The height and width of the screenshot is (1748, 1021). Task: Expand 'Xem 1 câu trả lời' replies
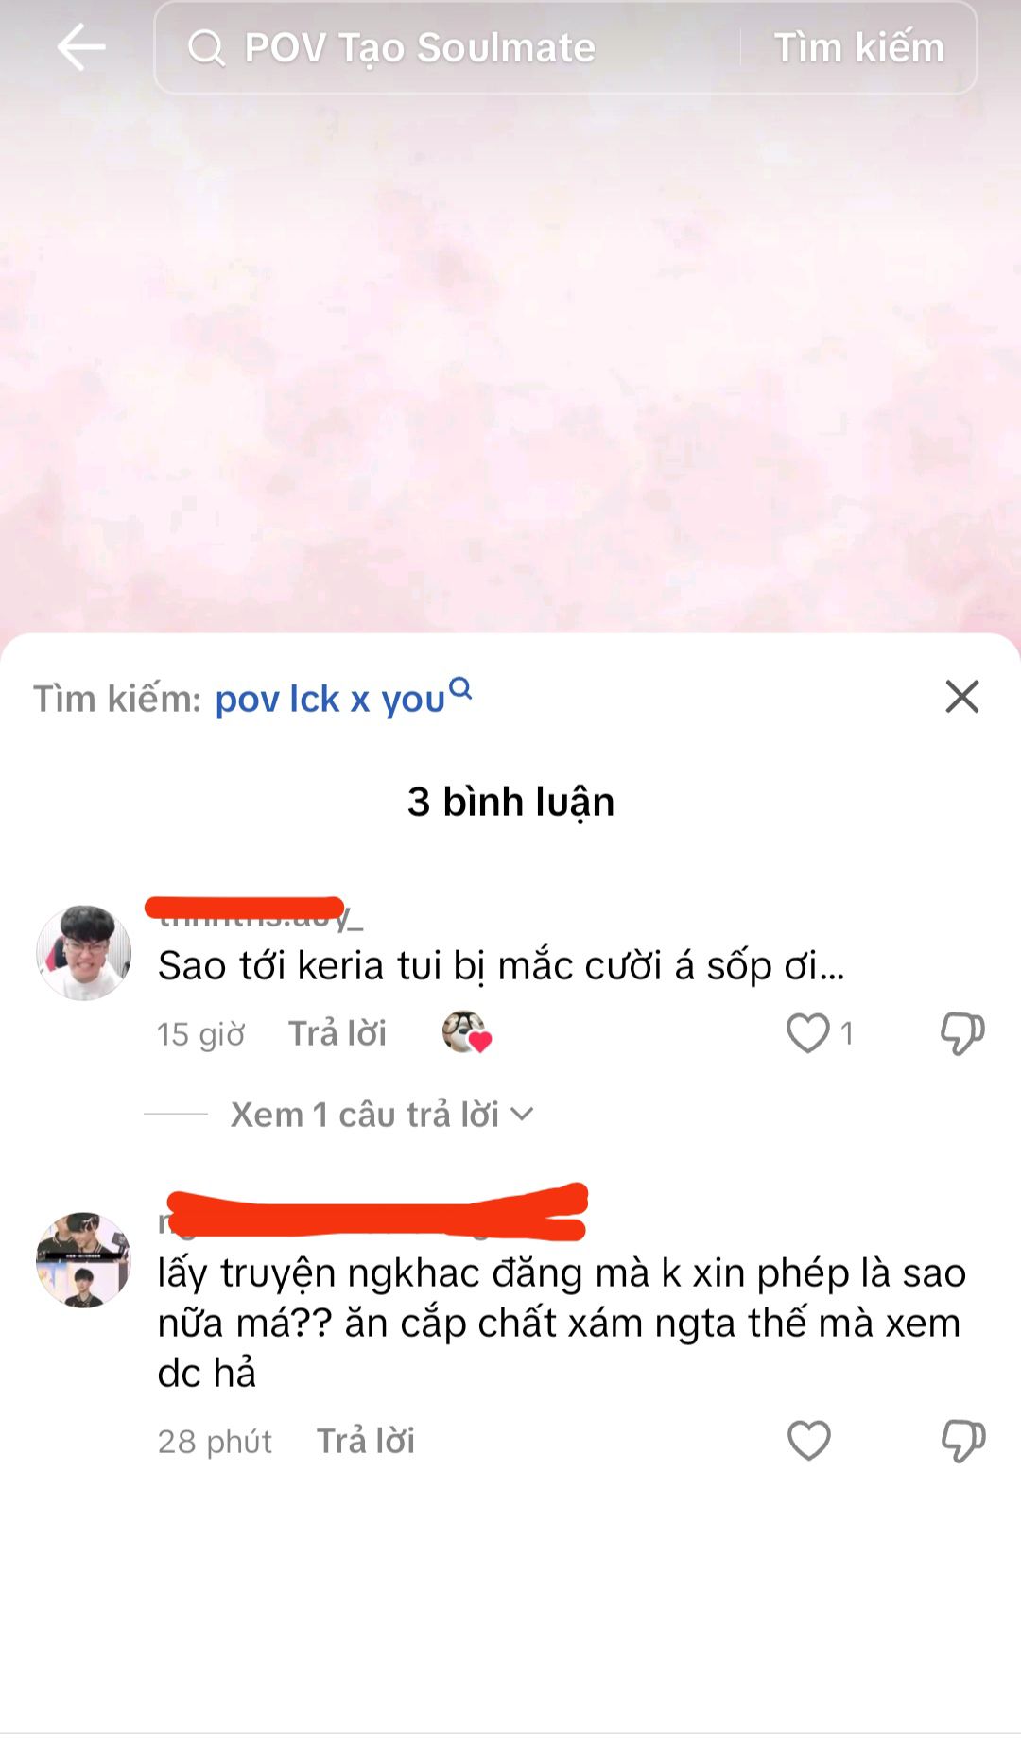tap(382, 1115)
